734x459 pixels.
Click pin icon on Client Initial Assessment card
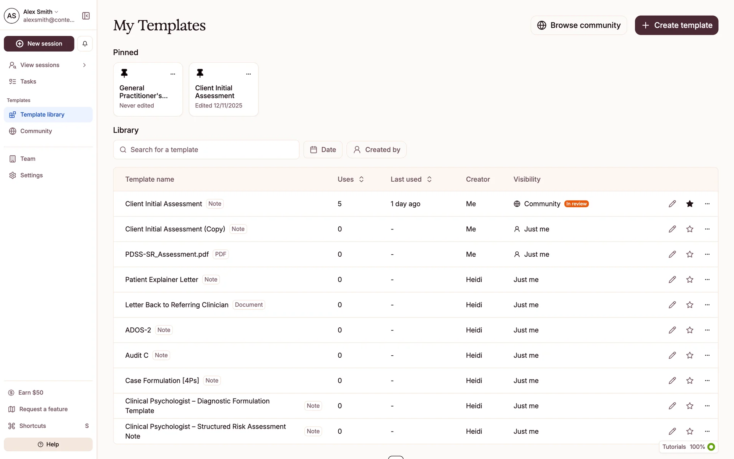pyautogui.click(x=200, y=73)
